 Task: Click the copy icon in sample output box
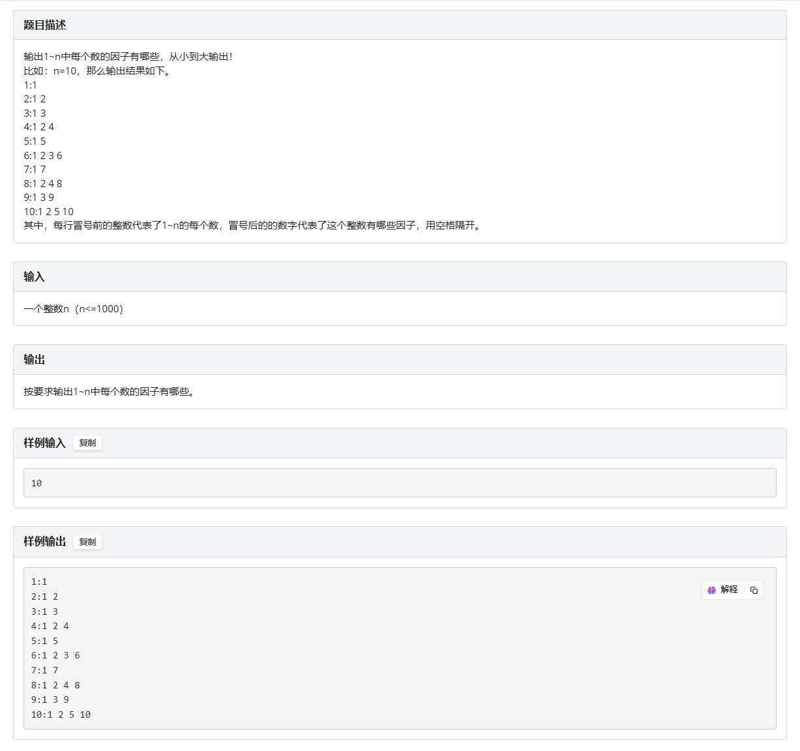754,590
